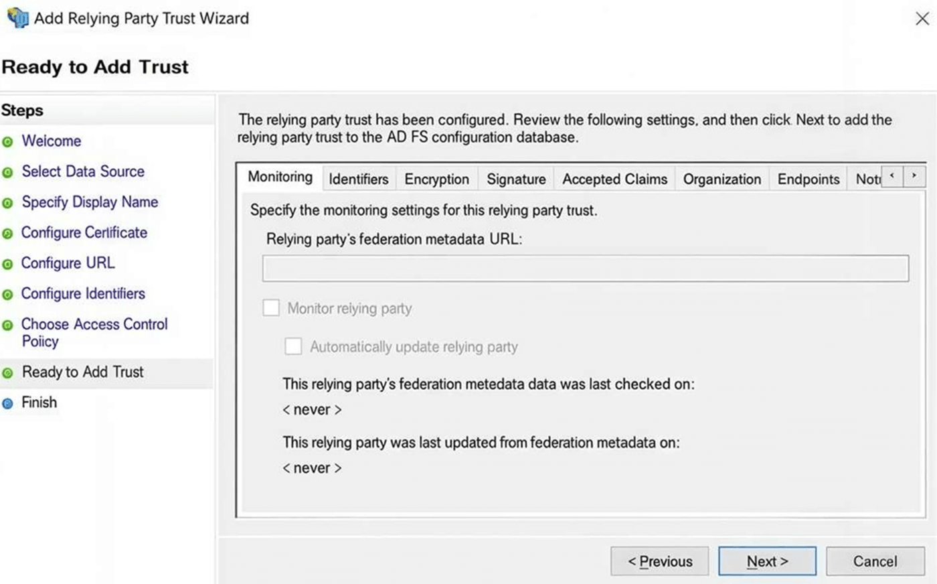Click the blue bullet beside Finish step
The image size is (937, 584).
pos(8,404)
